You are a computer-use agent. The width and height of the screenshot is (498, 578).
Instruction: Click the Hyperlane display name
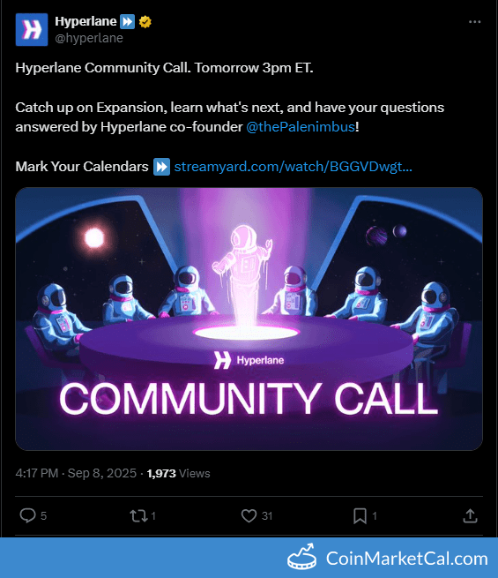85,21
